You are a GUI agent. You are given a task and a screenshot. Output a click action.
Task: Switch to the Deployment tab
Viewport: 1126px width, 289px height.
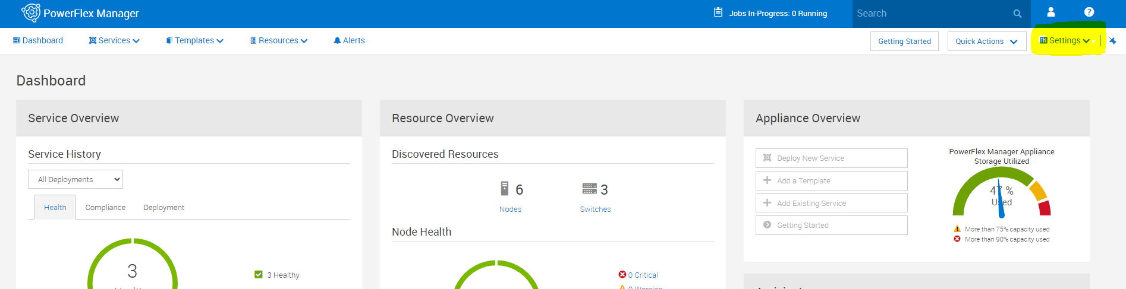[x=163, y=208]
